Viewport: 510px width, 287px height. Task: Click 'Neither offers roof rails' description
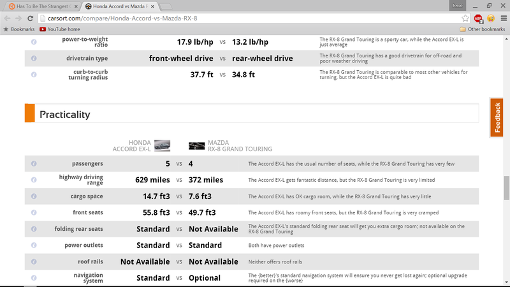click(275, 261)
